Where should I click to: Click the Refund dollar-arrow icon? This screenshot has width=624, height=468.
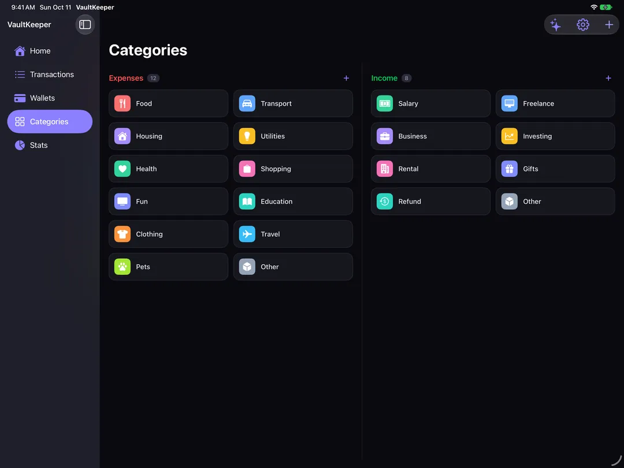(384, 202)
